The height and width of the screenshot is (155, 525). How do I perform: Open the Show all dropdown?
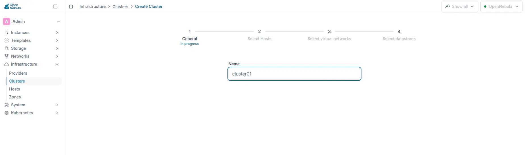[x=460, y=7]
